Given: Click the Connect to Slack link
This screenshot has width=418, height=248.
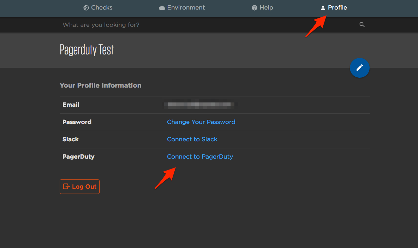Looking at the screenshot, I should point(192,139).
